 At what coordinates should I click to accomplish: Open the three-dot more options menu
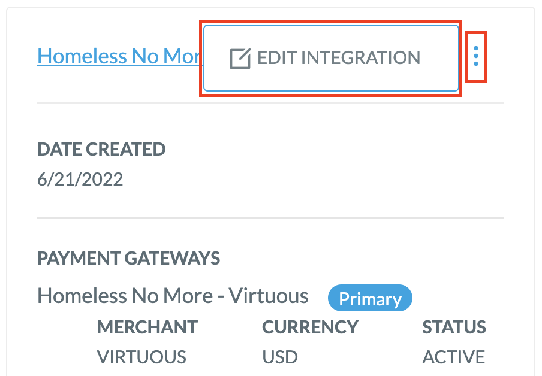click(x=476, y=56)
